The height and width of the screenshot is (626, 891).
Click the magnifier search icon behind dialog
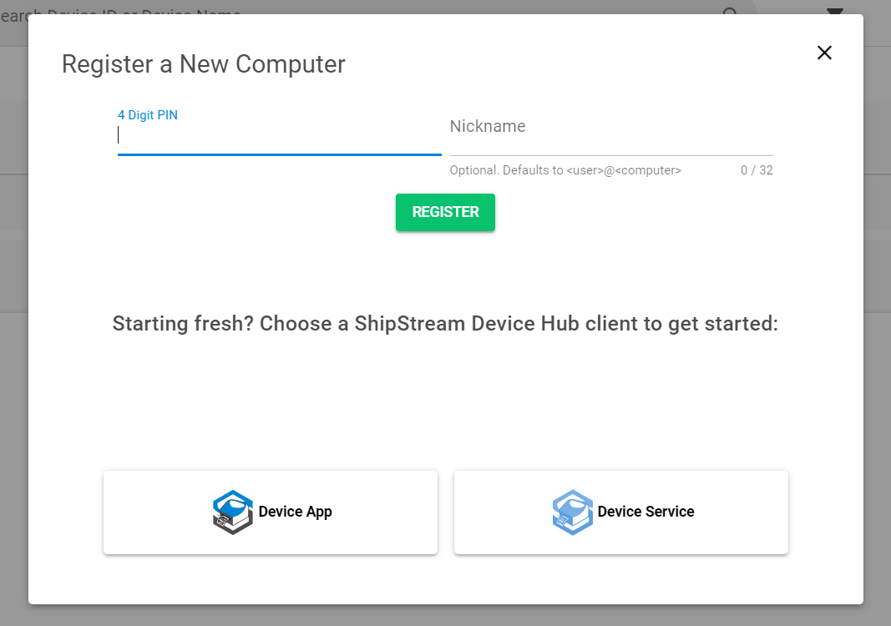(730, 12)
